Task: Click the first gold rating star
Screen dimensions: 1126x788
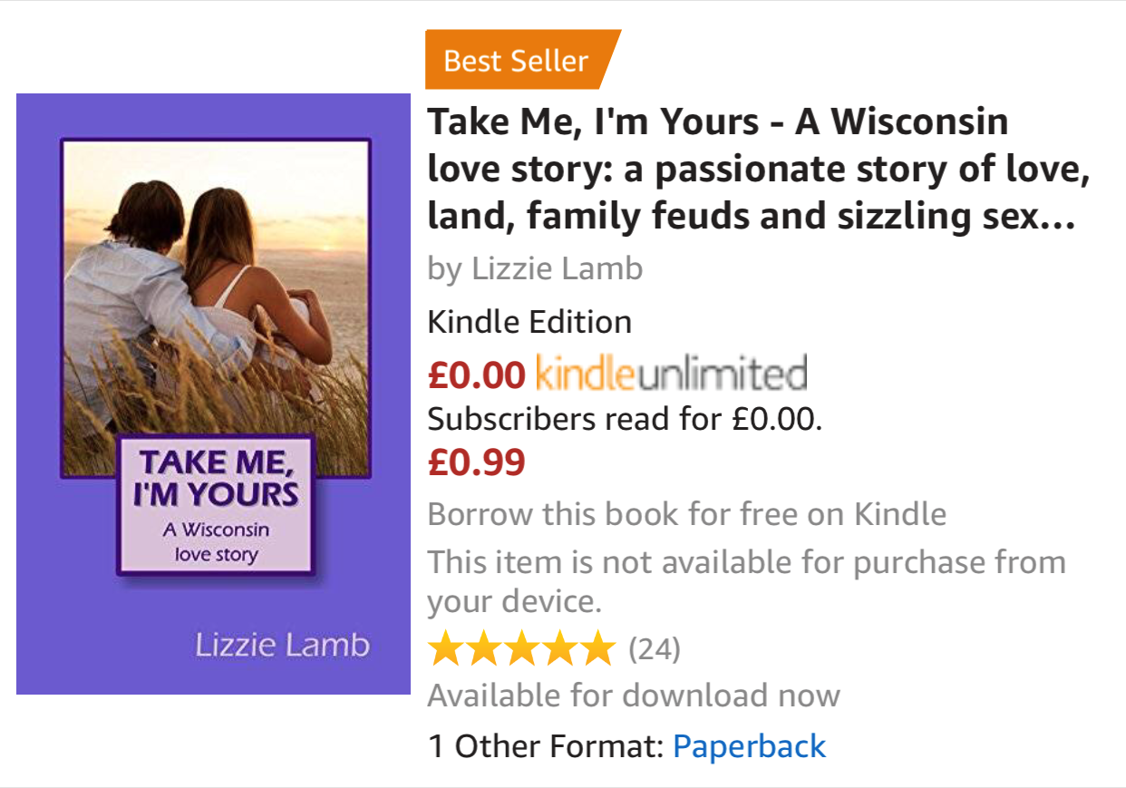Action: click(445, 649)
